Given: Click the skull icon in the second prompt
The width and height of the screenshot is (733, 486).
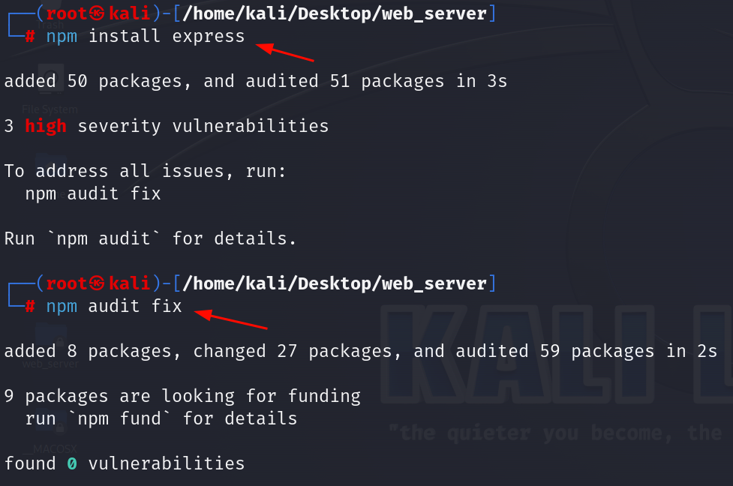Looking at the screenshot, I should (97, 283).
